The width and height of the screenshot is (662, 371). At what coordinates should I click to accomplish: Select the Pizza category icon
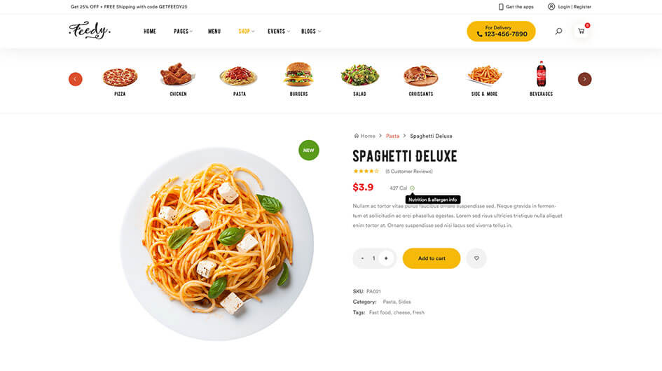pyautogui.click(x=120, y=77)
